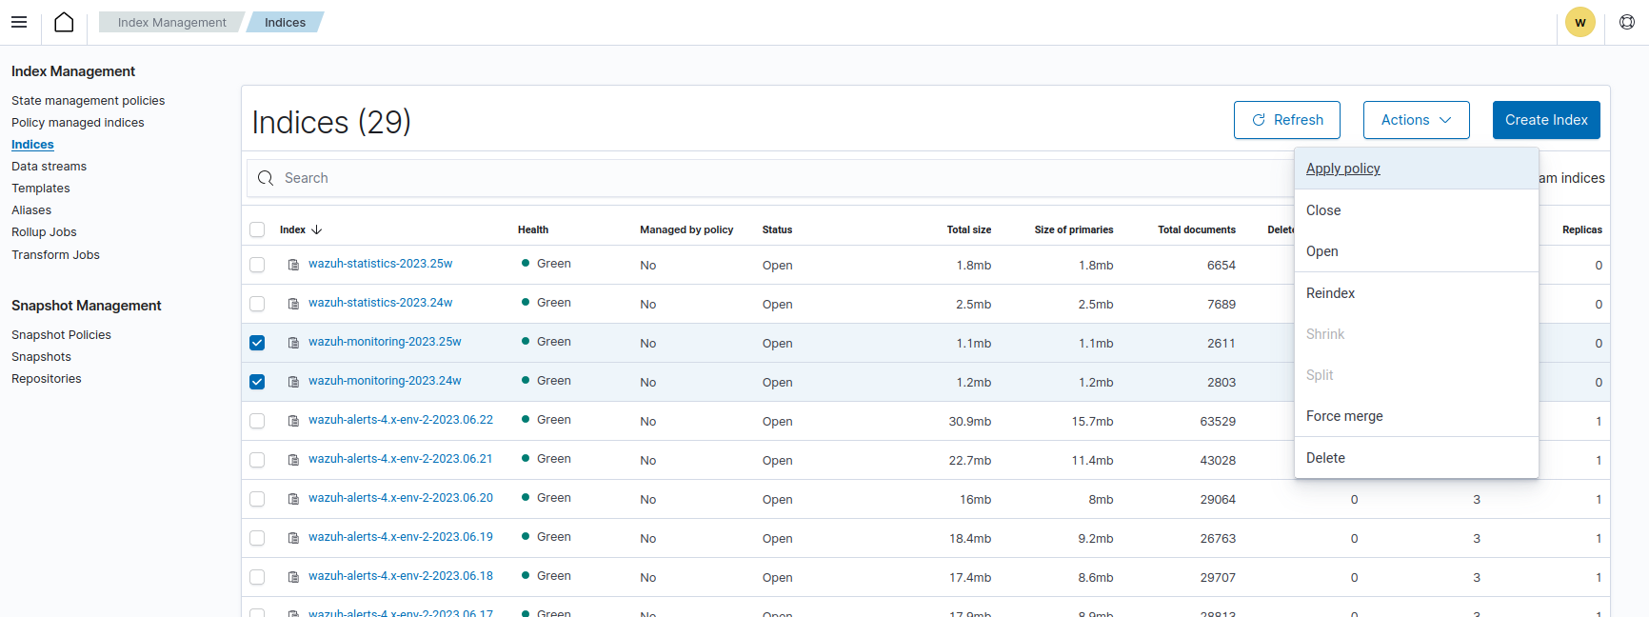Open Repositories in sidebar
The height and width of the screenshot is (617, 1649).
coord(47,378)
